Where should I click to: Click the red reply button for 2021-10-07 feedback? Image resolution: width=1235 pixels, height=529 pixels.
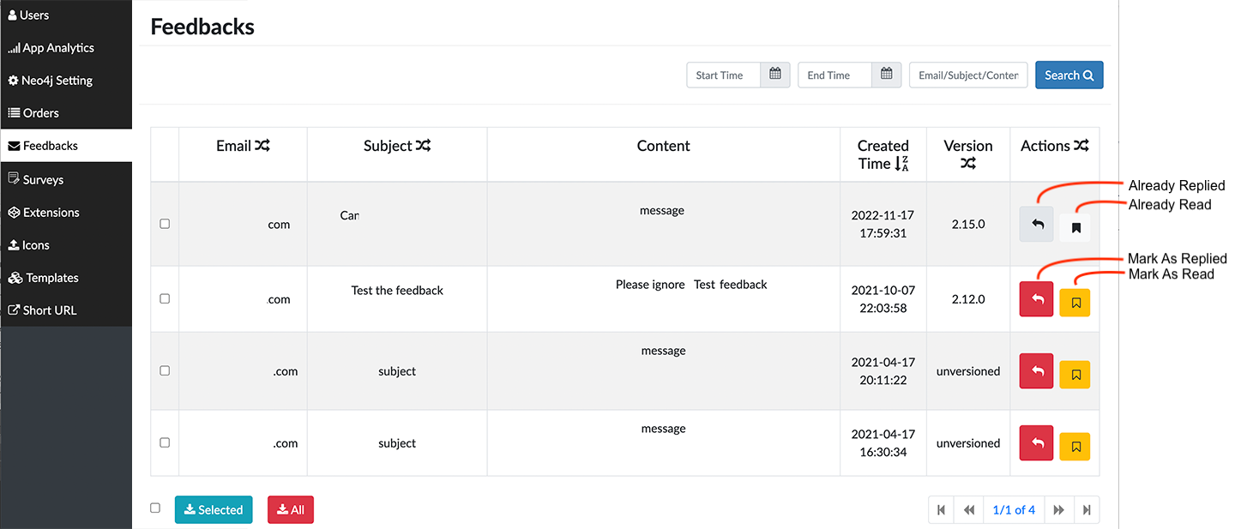(x=1036, y=300)
